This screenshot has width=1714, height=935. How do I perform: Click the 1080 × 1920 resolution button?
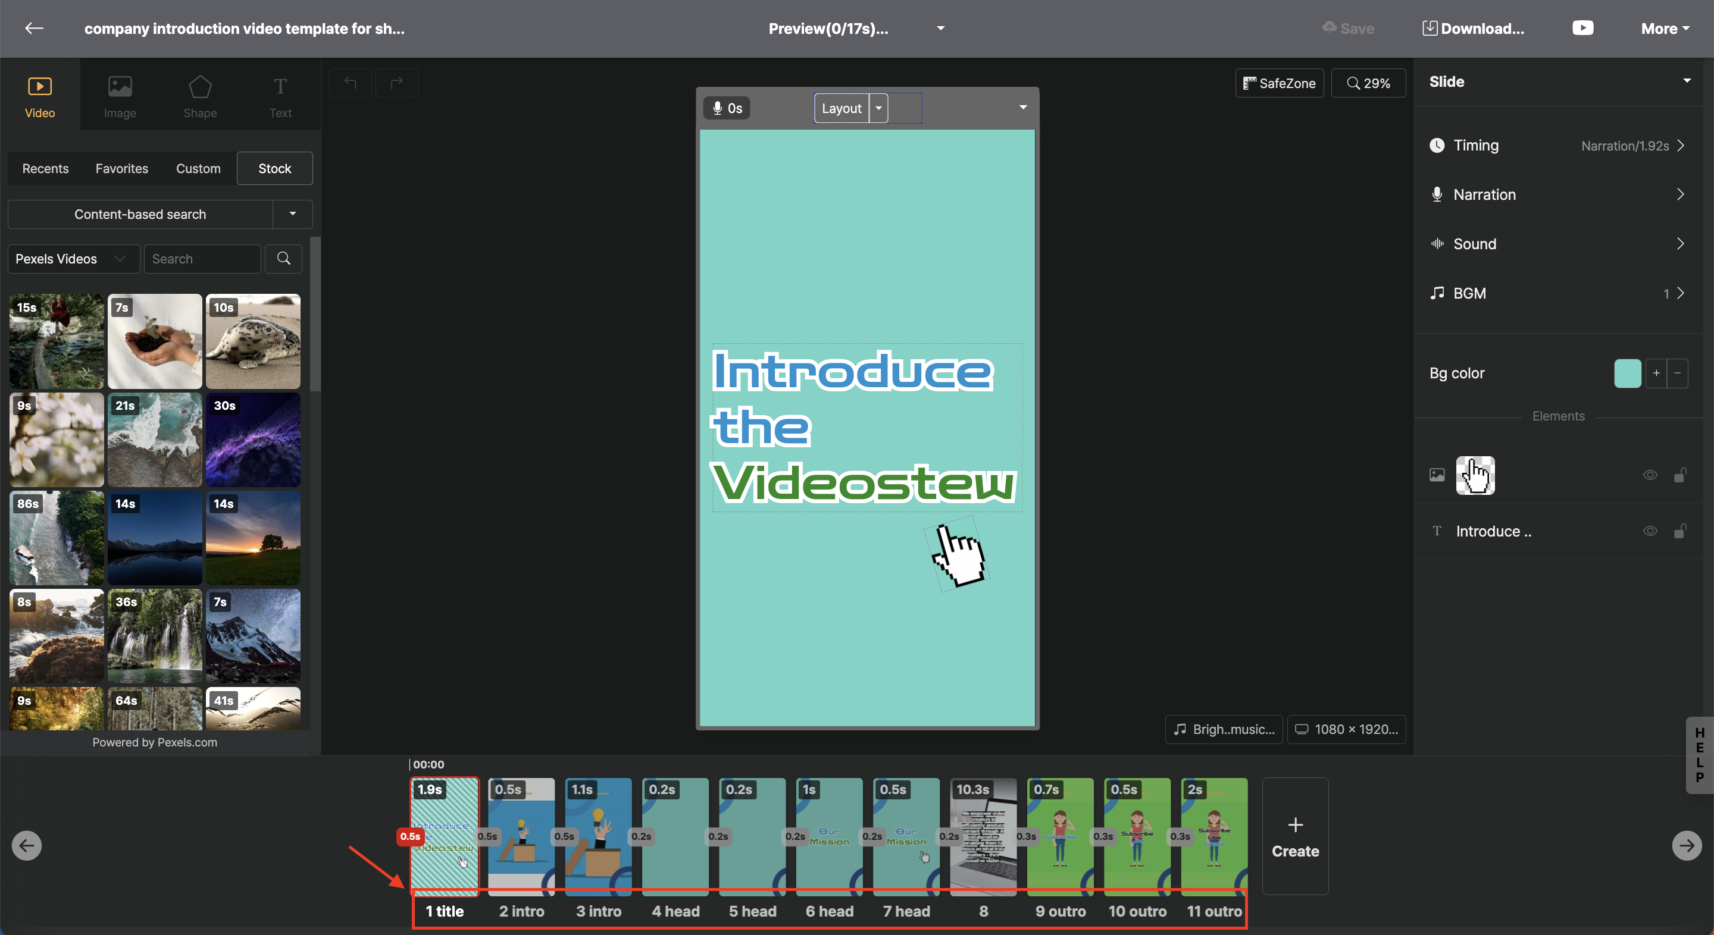(1347, 729)
